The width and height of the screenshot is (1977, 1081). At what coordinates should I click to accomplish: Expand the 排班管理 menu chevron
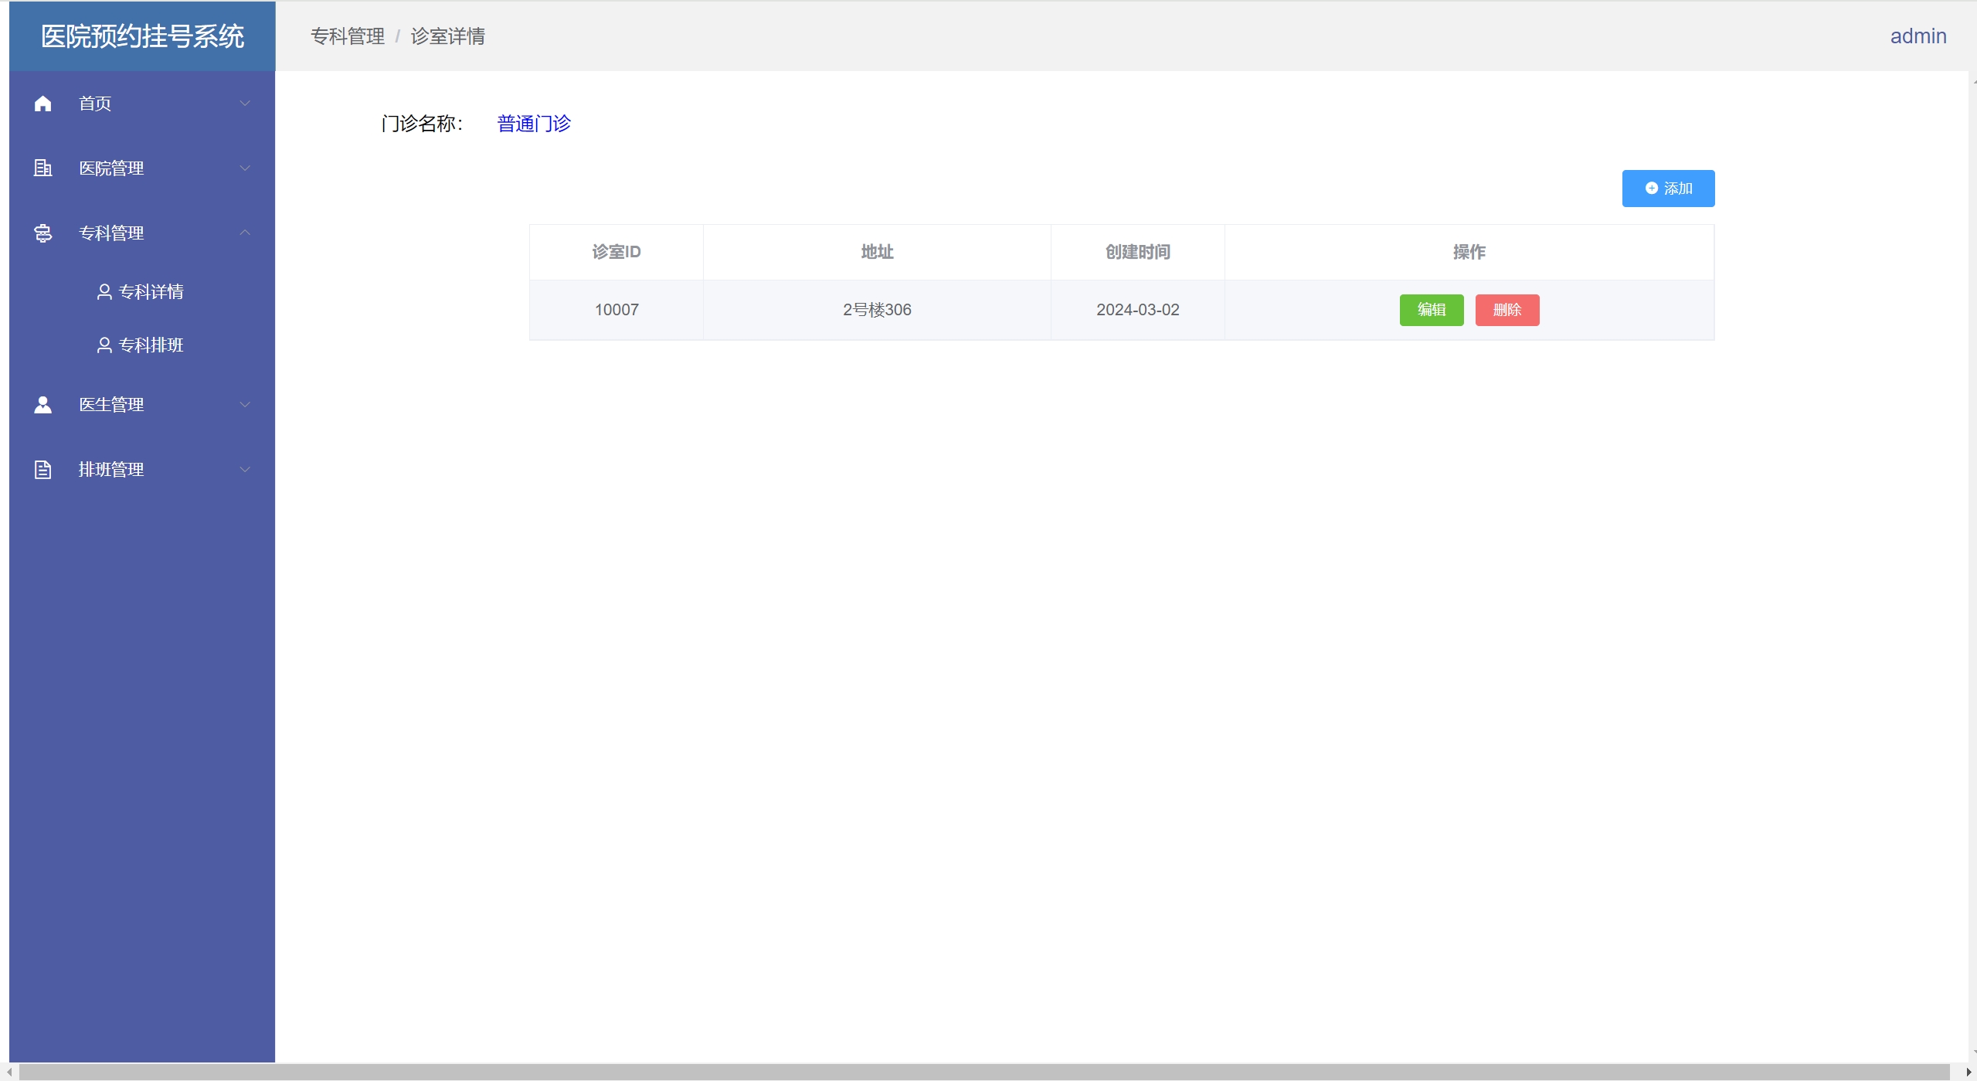click(x=245, y=469)
